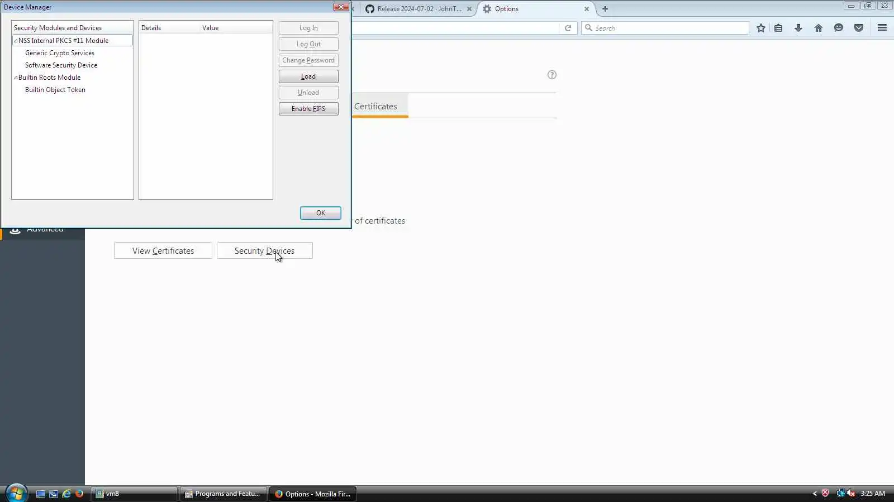Click Enable FIPS button
This screenshot has width=894, height=502.
(308, 109)
